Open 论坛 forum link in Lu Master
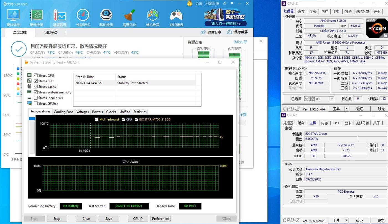Image resolution: width=388 pixels, height=224 pixels. 199,4
